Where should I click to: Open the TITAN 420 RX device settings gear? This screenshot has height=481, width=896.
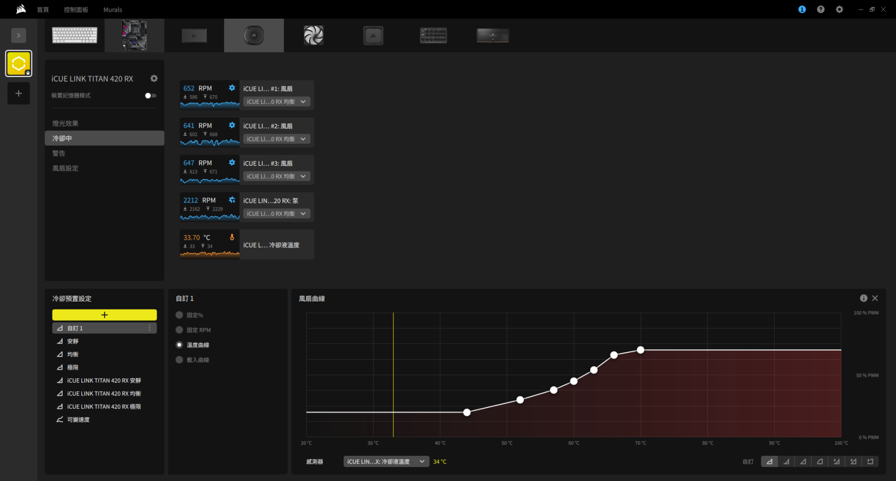point(154,79)
